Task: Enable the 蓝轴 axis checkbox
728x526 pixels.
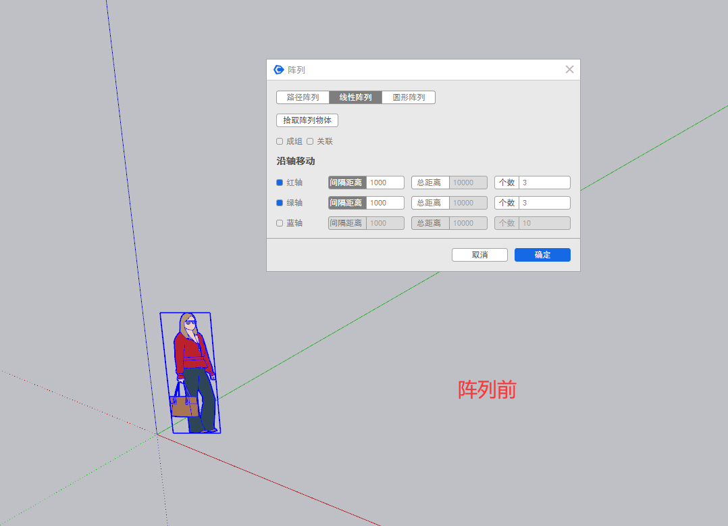Action: pyautogui.click(x=280, y=223)
